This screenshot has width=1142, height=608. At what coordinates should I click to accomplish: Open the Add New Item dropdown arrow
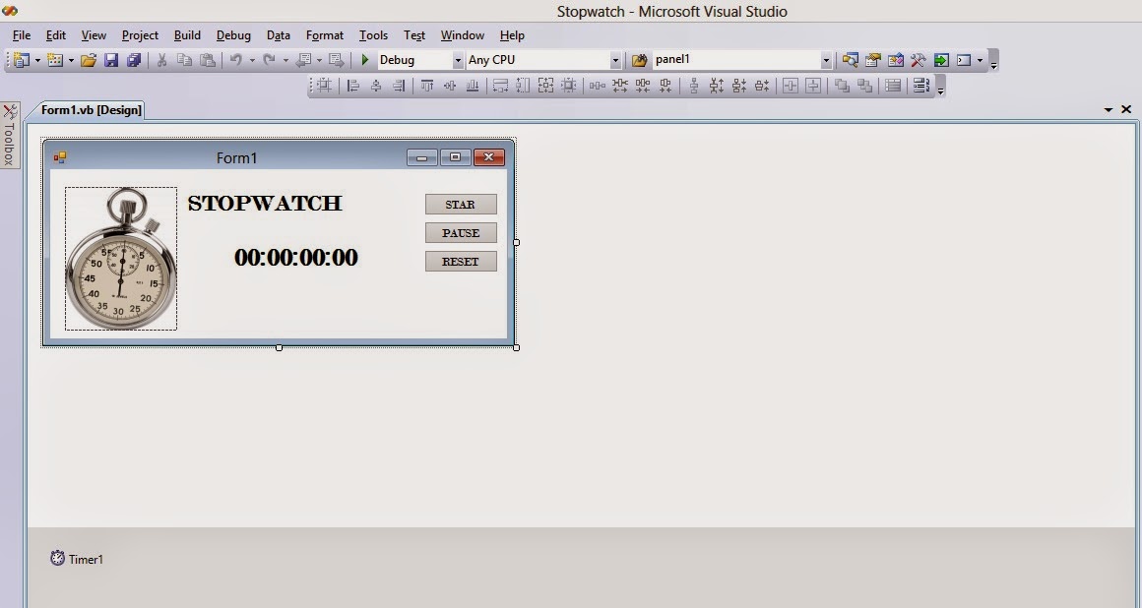coord(71,60)
